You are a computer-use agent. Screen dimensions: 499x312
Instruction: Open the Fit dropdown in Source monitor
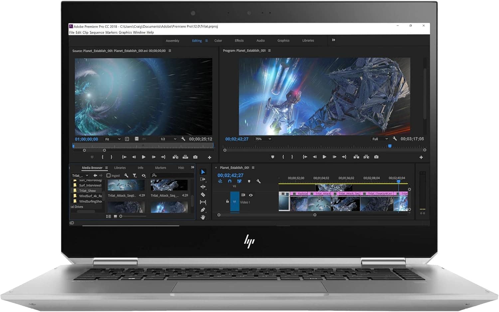pyautogui.click(x=112, y=139)
